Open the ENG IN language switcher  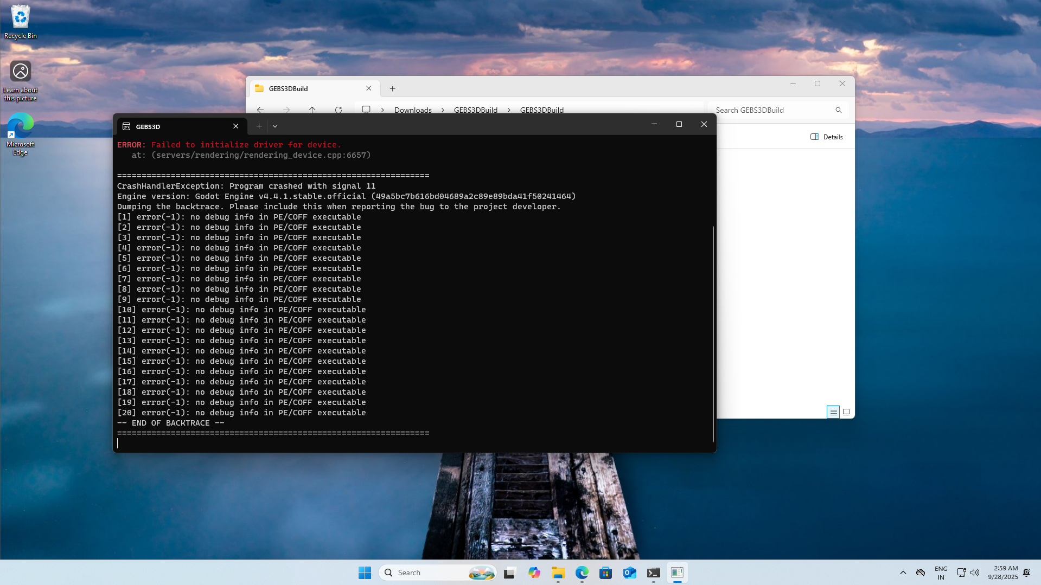click(x=941, y=573)
